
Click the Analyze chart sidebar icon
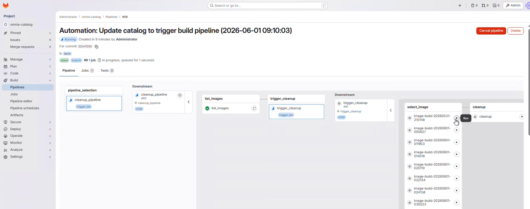[x=6, y=150]
